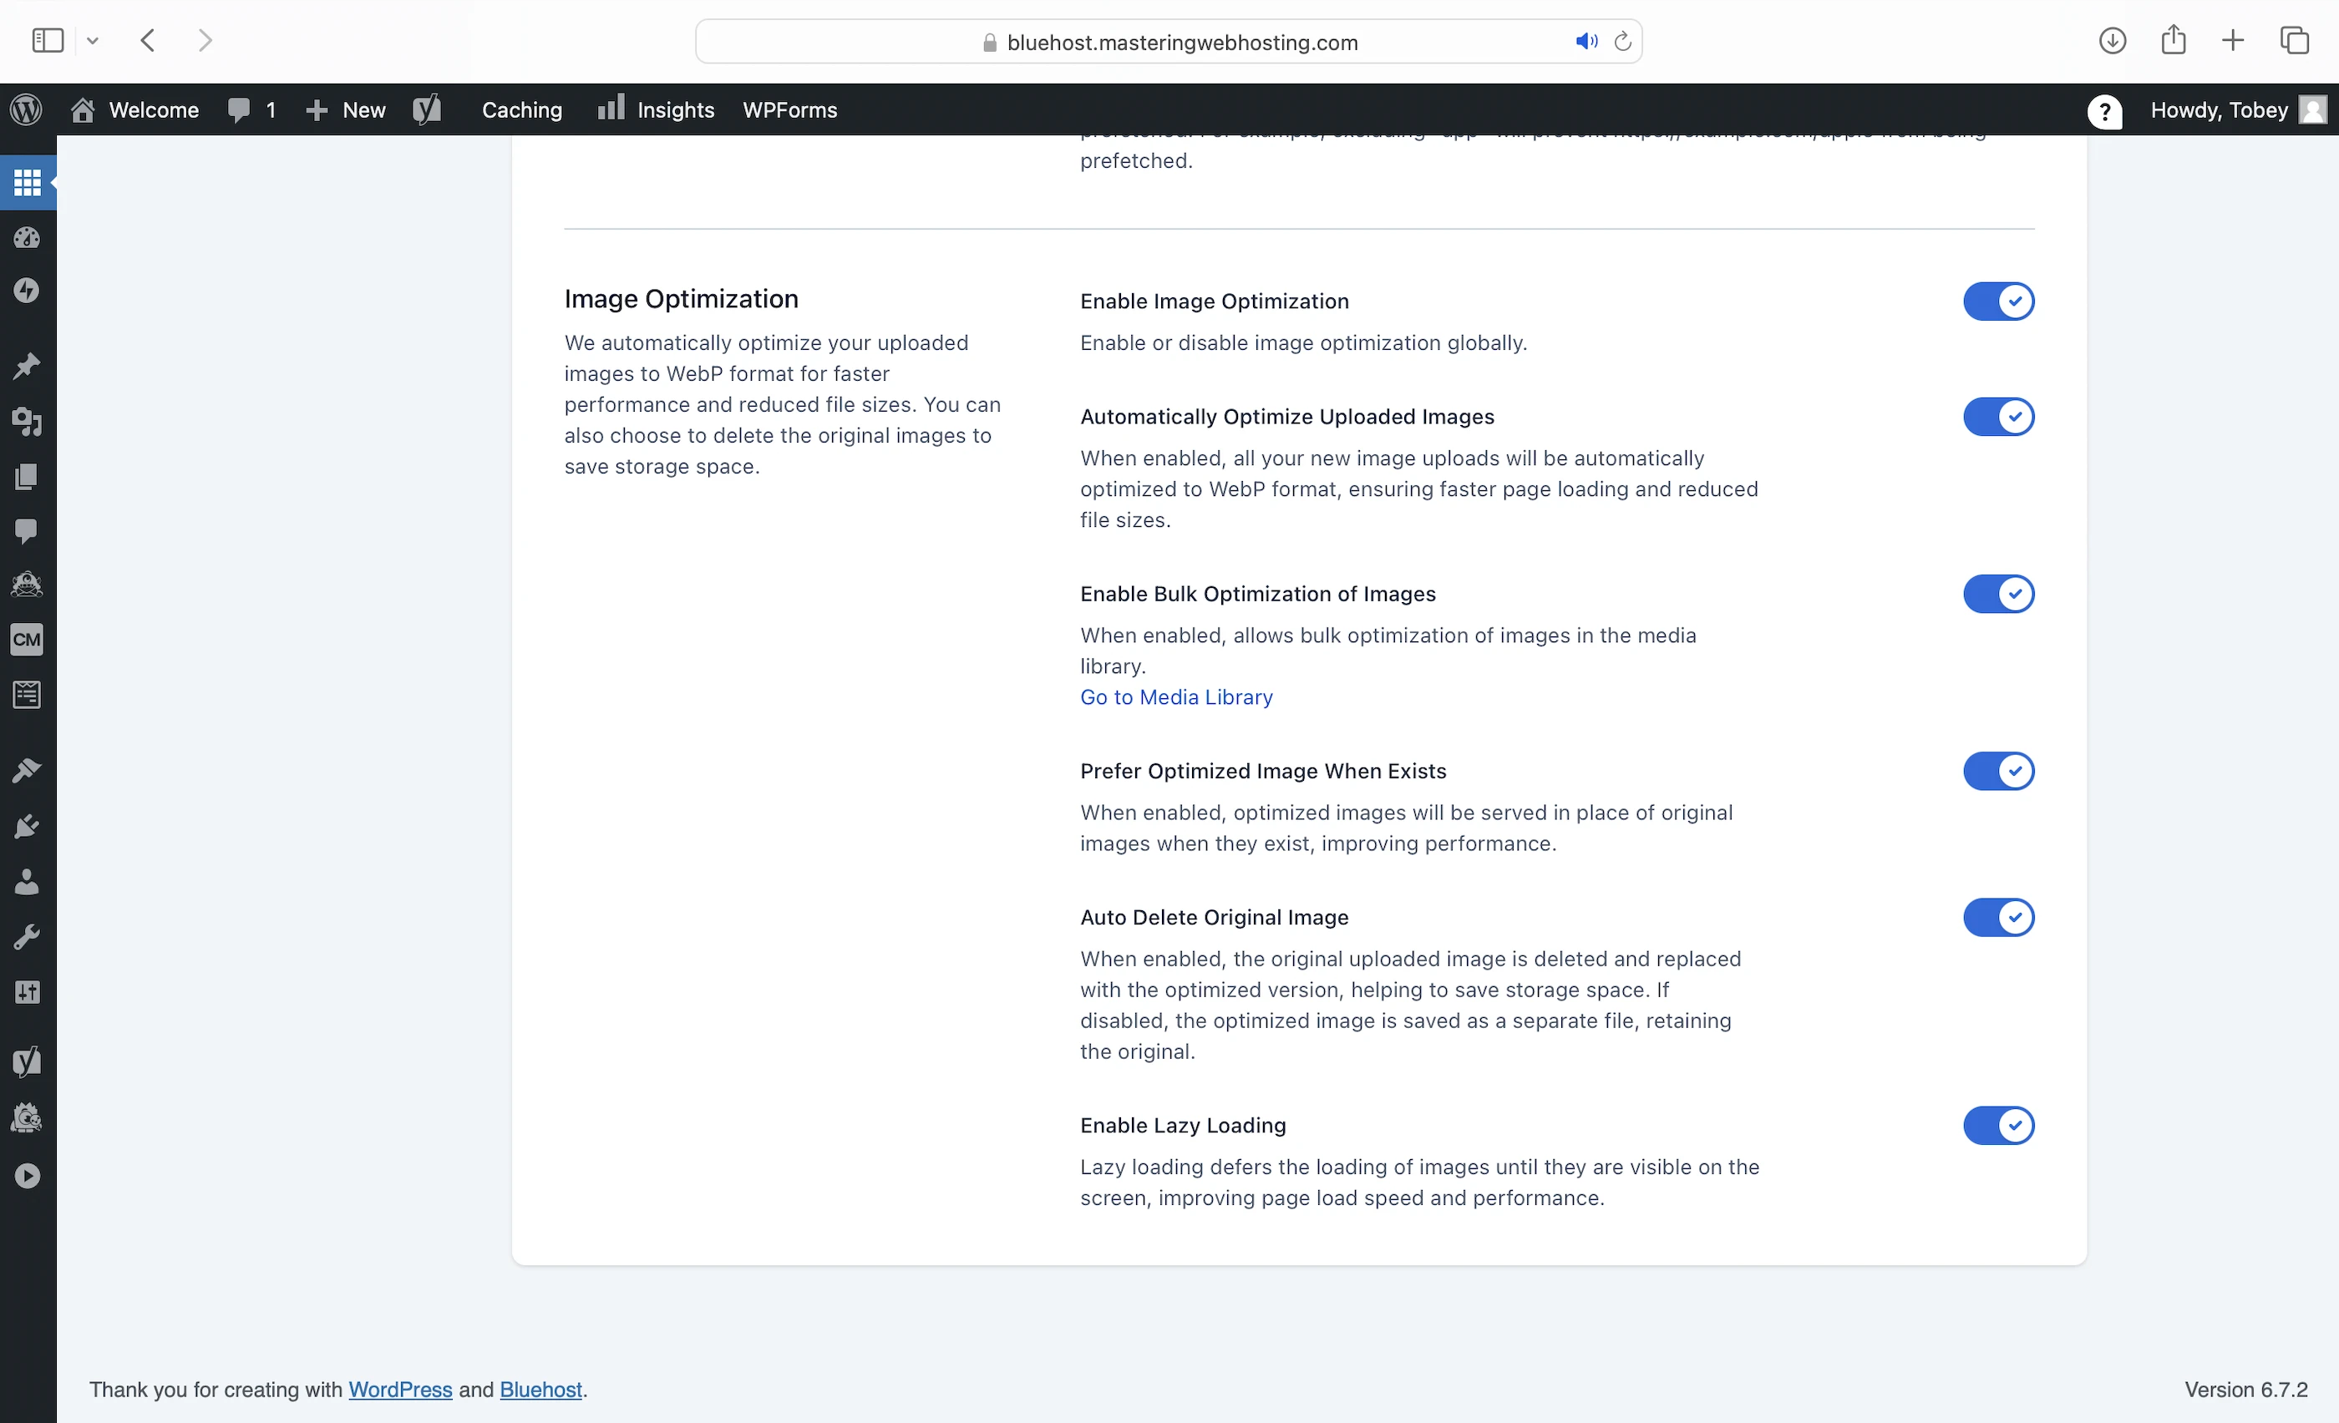2339x1423 pixels.
Task: Switch off Enable Bulk Optimization of Images
Action: tap(1997, 594)
